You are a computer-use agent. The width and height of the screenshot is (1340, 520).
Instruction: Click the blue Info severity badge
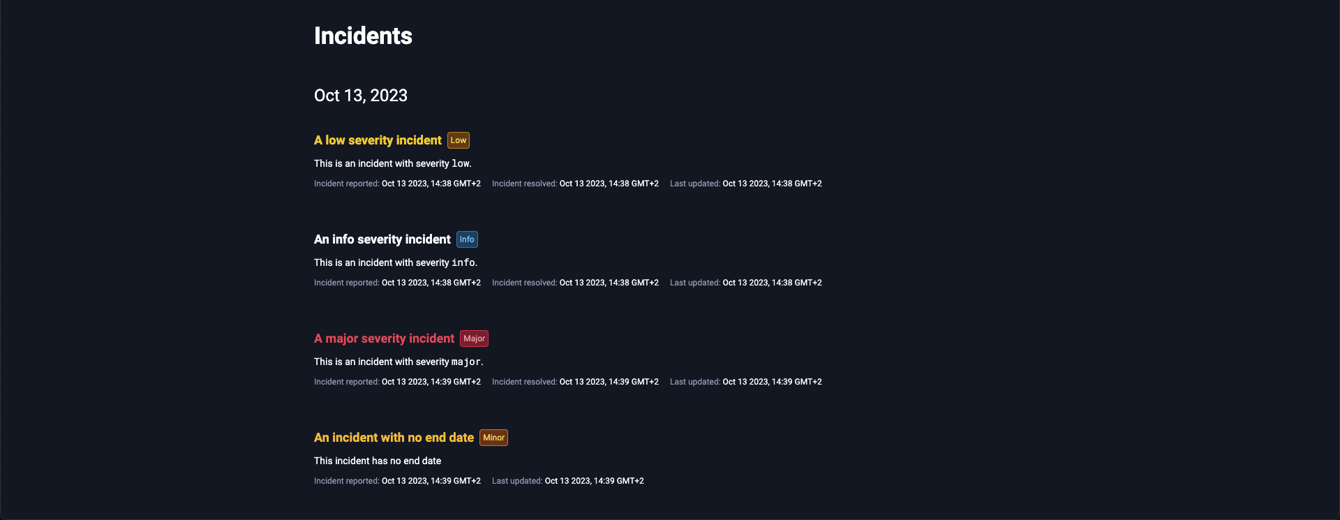tap(467, 239)
